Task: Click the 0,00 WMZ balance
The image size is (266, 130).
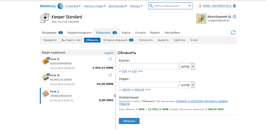Action: point(106,100)
